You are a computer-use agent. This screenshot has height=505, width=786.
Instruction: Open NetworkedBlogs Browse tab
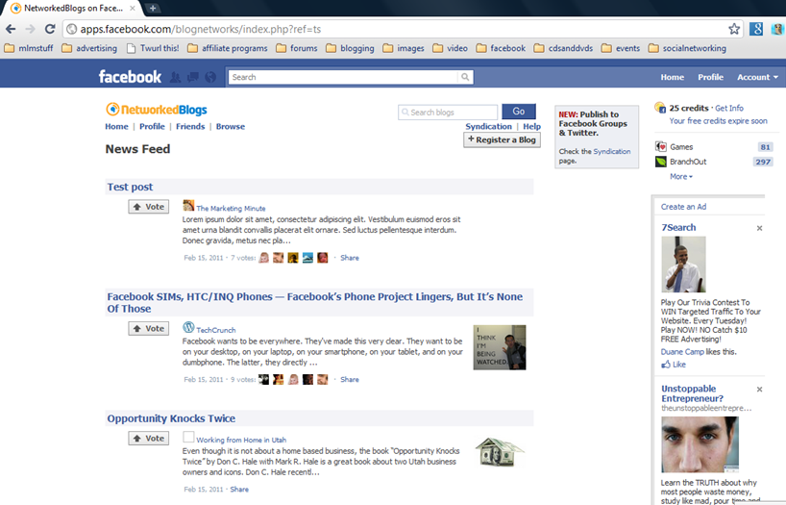point(230,127)
